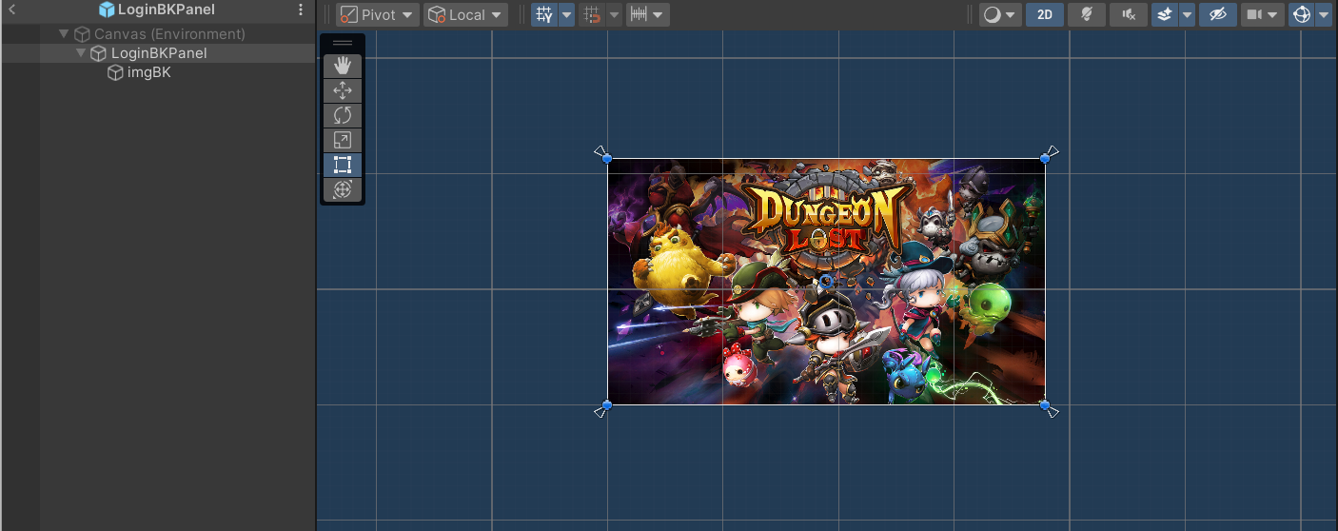Toggle gizmos visibility button

click(1301, 14)
